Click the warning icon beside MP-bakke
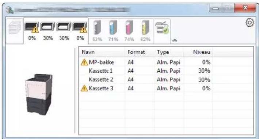259x139 pixels. (84, 62)
